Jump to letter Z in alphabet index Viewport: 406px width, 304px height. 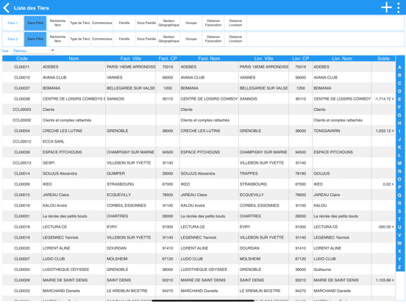399,267
